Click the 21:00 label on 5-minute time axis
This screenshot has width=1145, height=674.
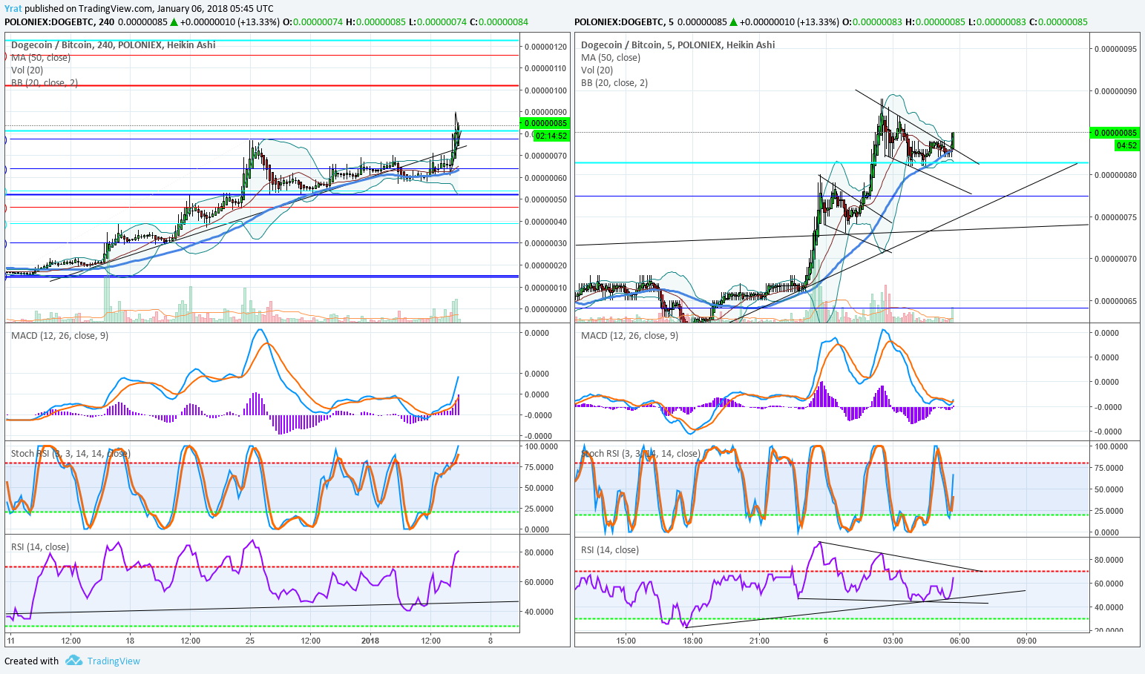point(759,641)
